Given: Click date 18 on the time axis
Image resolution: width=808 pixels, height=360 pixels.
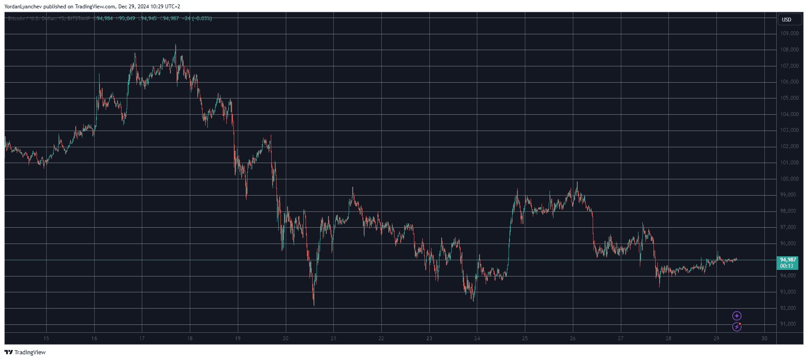Looking at the screenshot, I should 190,338.
